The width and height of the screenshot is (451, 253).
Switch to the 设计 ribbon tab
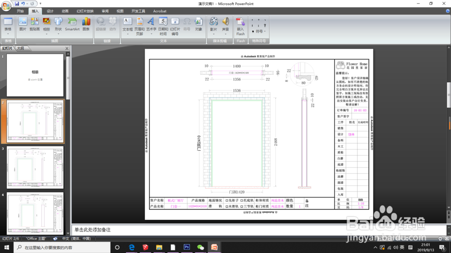pos(50,11)
